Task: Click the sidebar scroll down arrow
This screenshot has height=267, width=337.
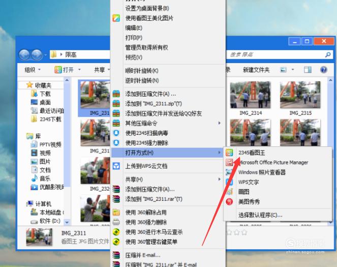Action: click(x=67, y=222)
